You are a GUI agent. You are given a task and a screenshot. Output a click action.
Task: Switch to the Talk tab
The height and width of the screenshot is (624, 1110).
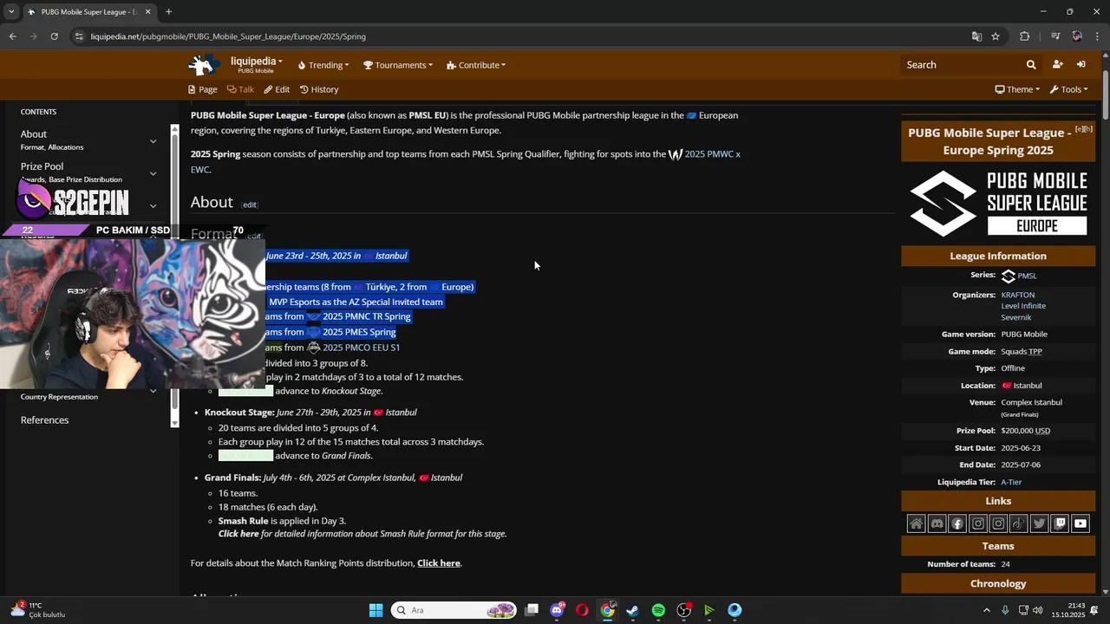click(x=240, y=89)
